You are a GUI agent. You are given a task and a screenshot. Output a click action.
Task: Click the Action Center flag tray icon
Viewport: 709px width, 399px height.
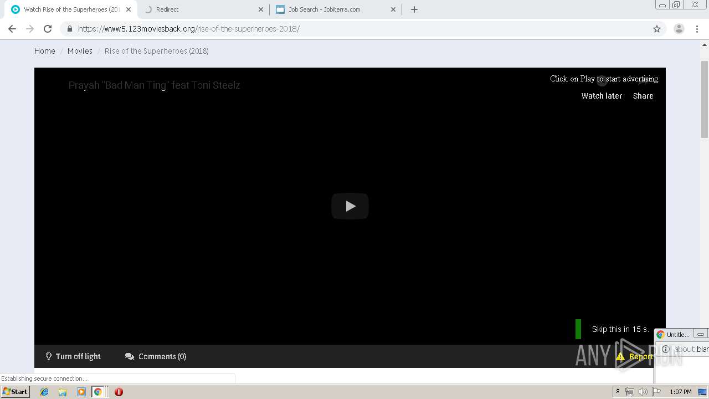(656, 392)
